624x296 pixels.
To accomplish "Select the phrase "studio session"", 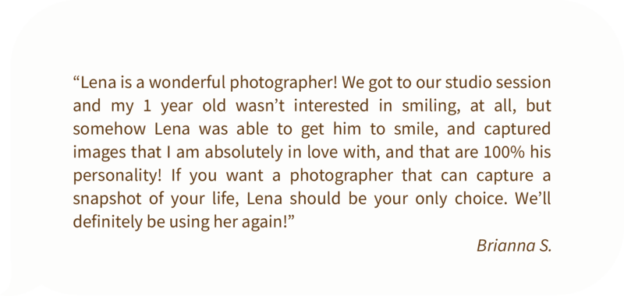I will tap(498, 83).
